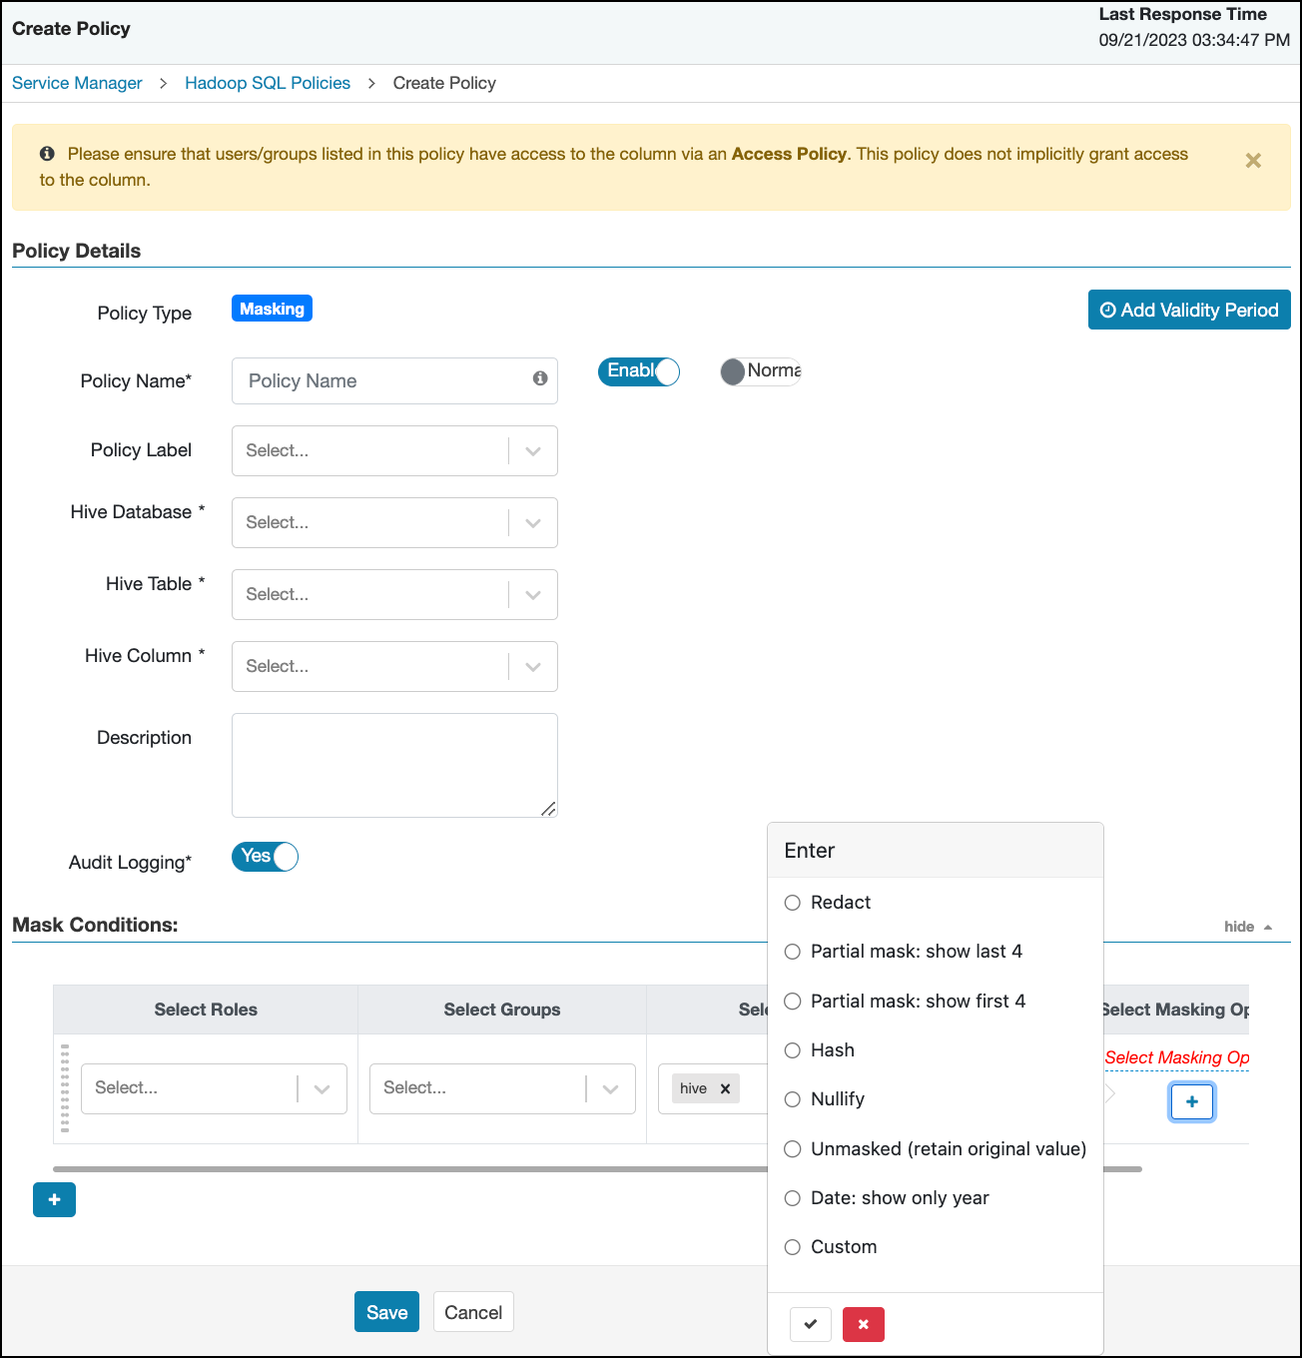Open the Policy Label dropdown
The height and width of the screenshot is (1358, 1302).
(x=394, y=451)
